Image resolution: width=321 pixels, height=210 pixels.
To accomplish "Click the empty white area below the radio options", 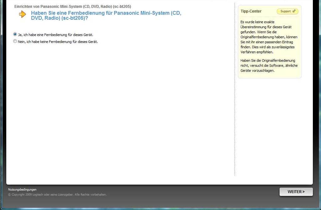I will click(x=119, y=110).
